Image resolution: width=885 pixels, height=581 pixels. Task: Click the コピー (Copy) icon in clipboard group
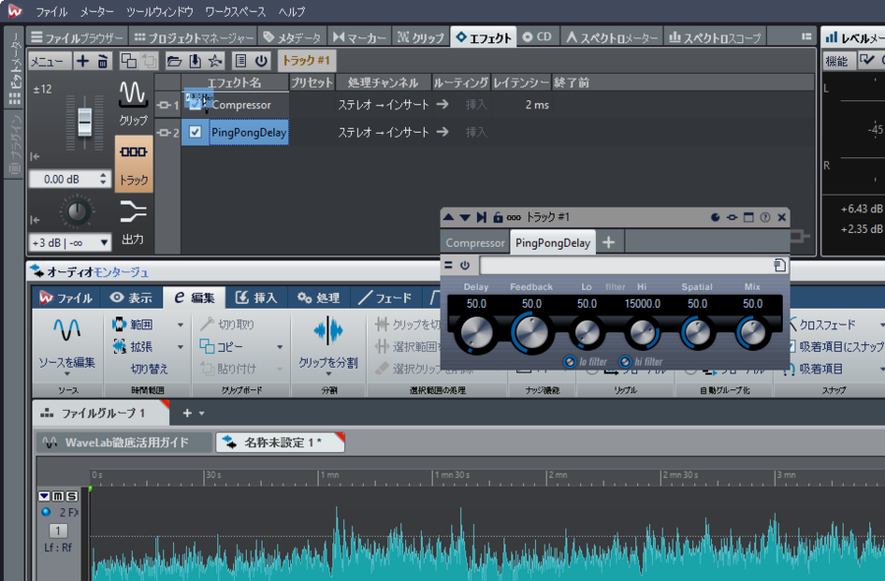(207, 346)
